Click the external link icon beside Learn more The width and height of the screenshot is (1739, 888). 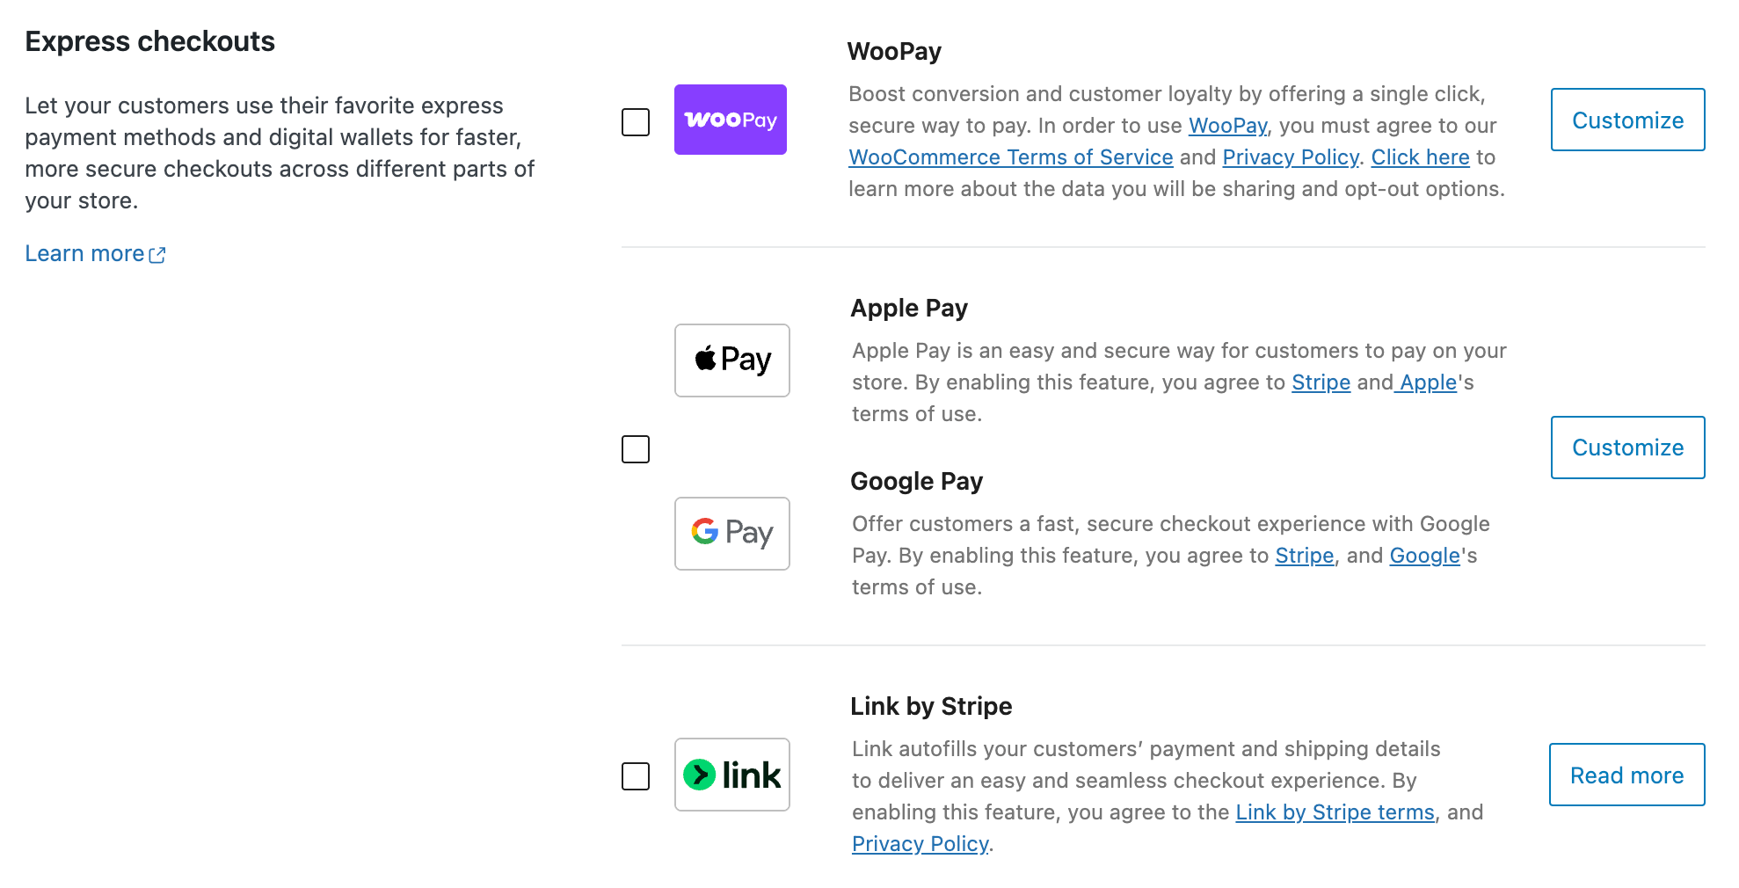tap(157, 254)
